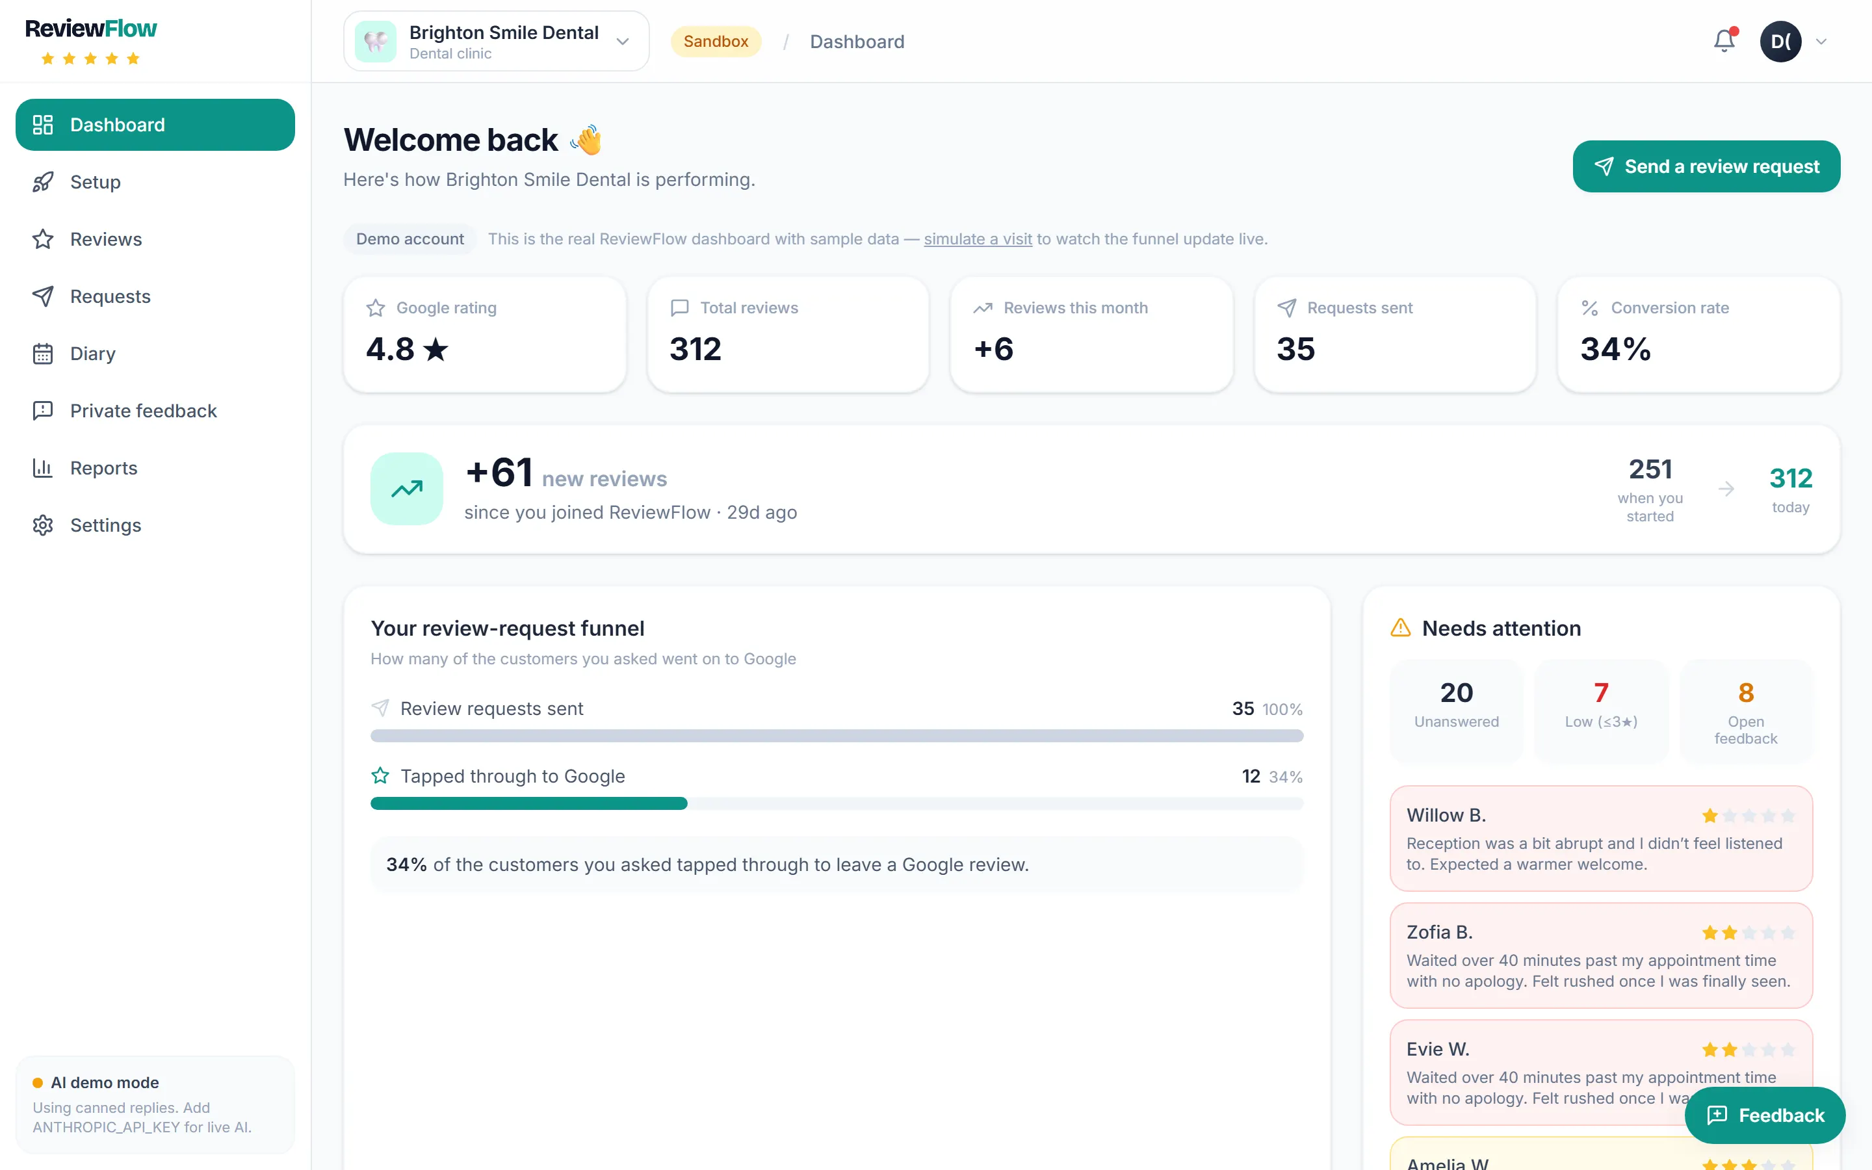Click the Conversion rate percent icon
1872x1170 pixels.
1590,308
